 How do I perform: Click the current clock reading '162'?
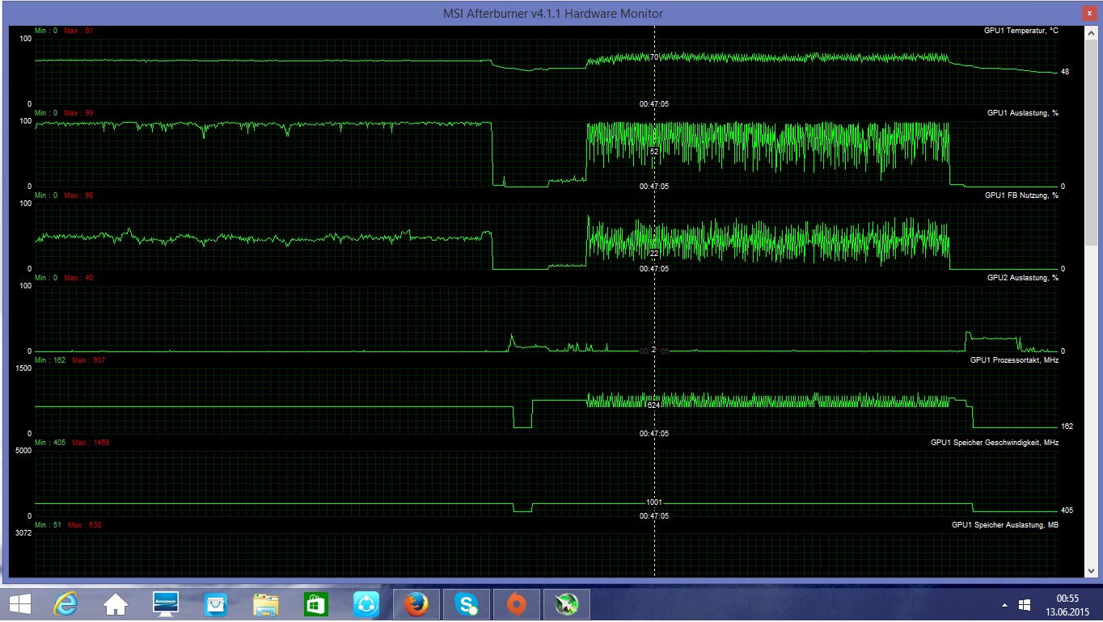tap(1067, 427)
